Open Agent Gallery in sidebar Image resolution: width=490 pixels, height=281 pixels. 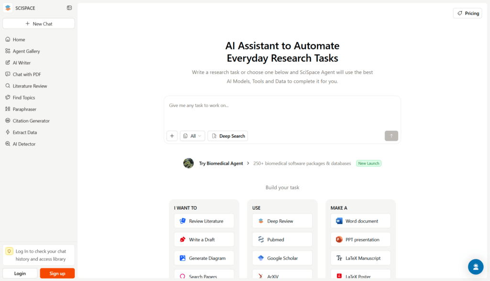click(x=26, y=51)
